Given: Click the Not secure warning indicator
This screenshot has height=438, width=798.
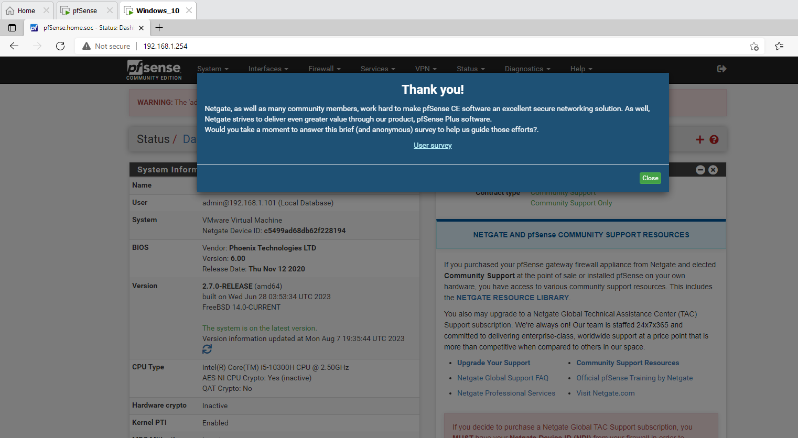Looking at the screenshot, I should point(106,46).
